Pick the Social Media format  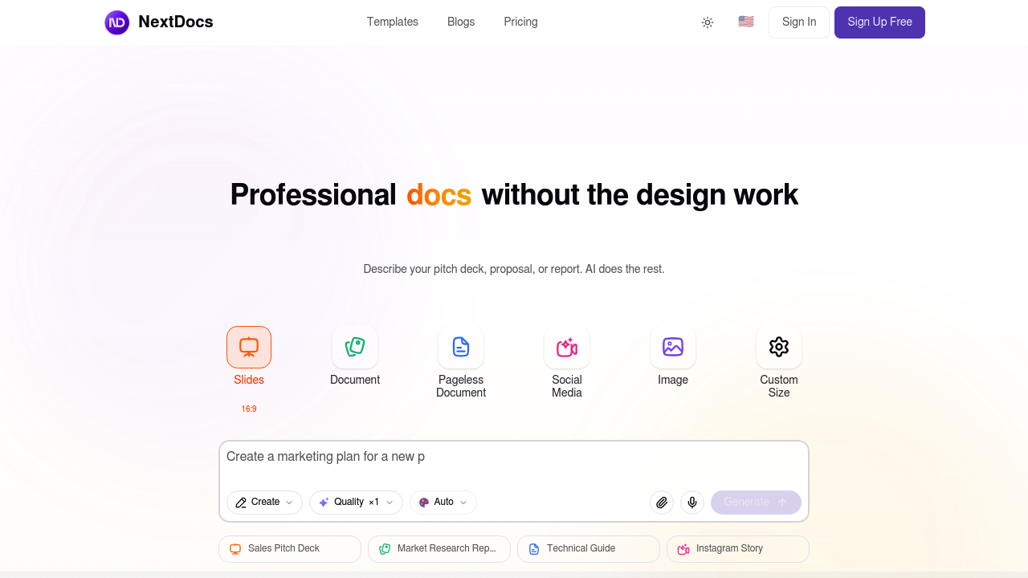pos(567,347)
